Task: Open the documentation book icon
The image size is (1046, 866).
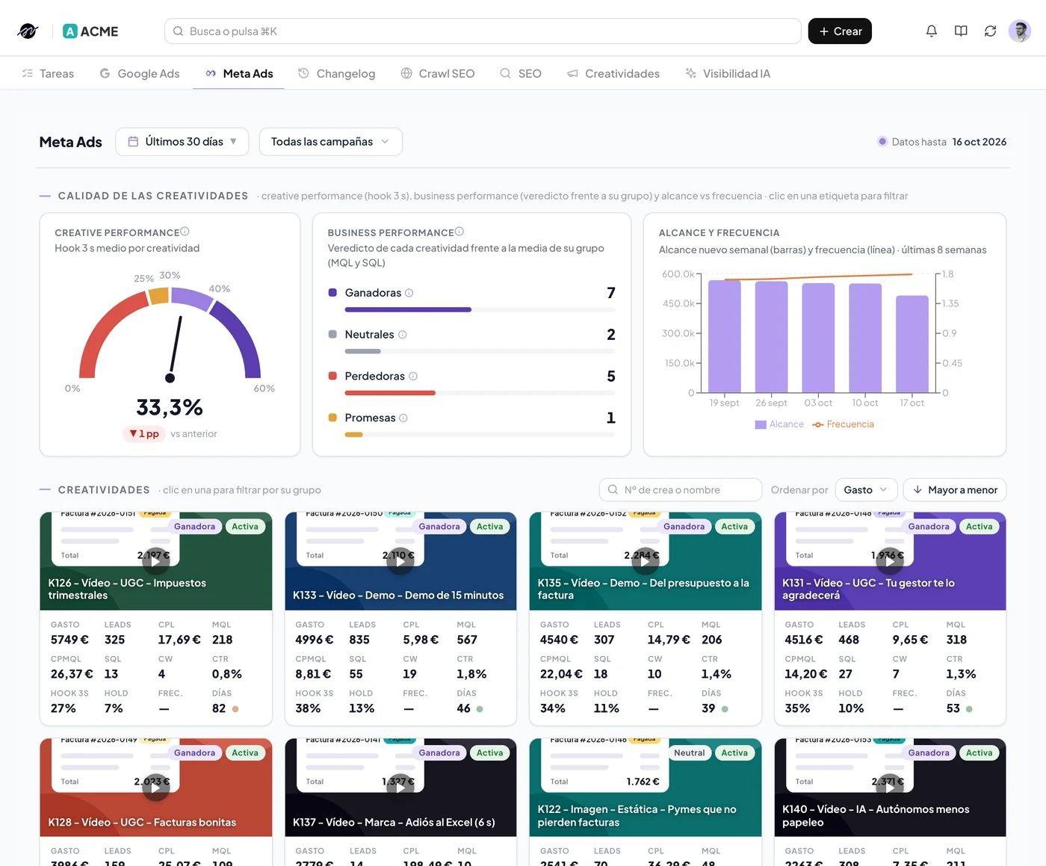Action: pyautogui.click(x=961, y=31)
